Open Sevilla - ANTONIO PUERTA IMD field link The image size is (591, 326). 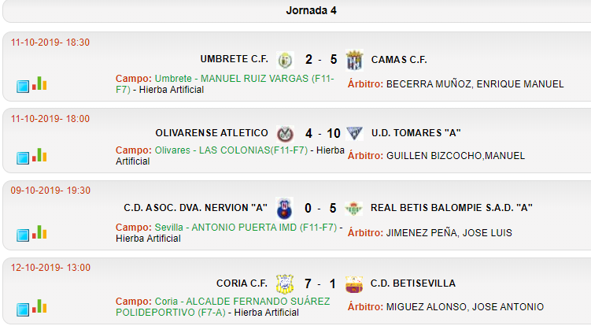coord(246,228)
